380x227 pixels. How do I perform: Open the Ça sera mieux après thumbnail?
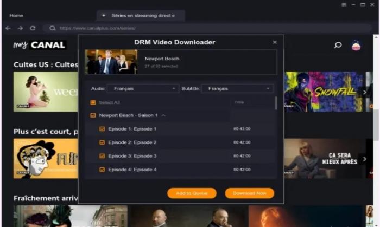pyautogui.click(x=323, y=159)
